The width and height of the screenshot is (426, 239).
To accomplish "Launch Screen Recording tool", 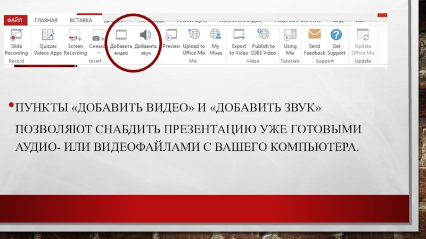I will [75, 41].
